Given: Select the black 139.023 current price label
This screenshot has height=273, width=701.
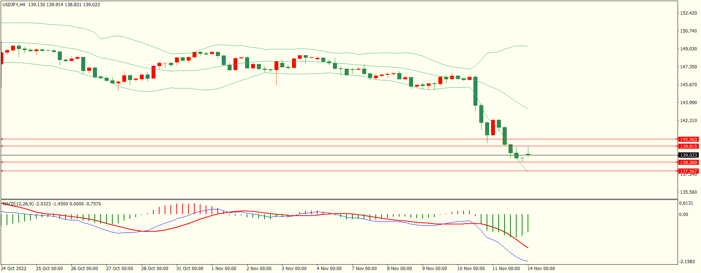Looking at the screenshot, I should [688, 155].
